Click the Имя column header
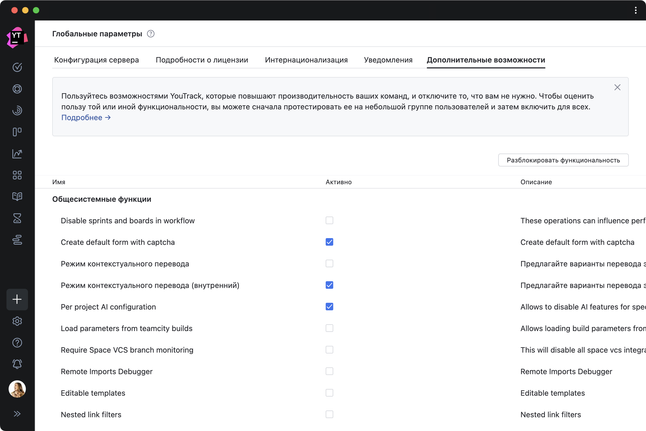Viewport: 646px width, 431px height. pyautogui.click(x=59, y=182)
